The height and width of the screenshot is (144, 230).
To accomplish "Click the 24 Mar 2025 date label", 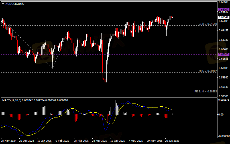I will pos(99,141).
